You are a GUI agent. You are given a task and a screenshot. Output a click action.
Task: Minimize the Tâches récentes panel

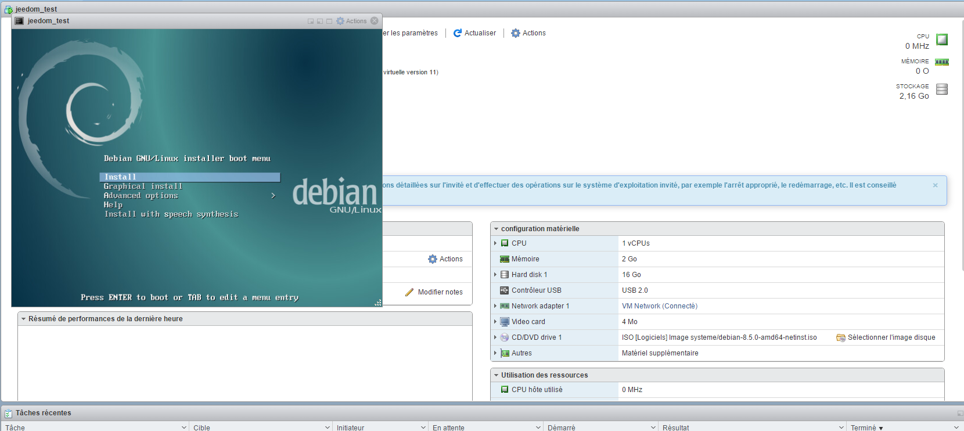(x=960, y=414)
